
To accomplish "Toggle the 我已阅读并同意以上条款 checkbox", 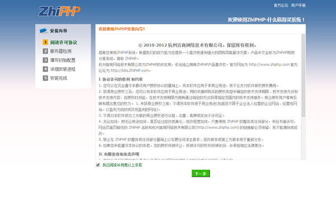I will pos(98,165).
